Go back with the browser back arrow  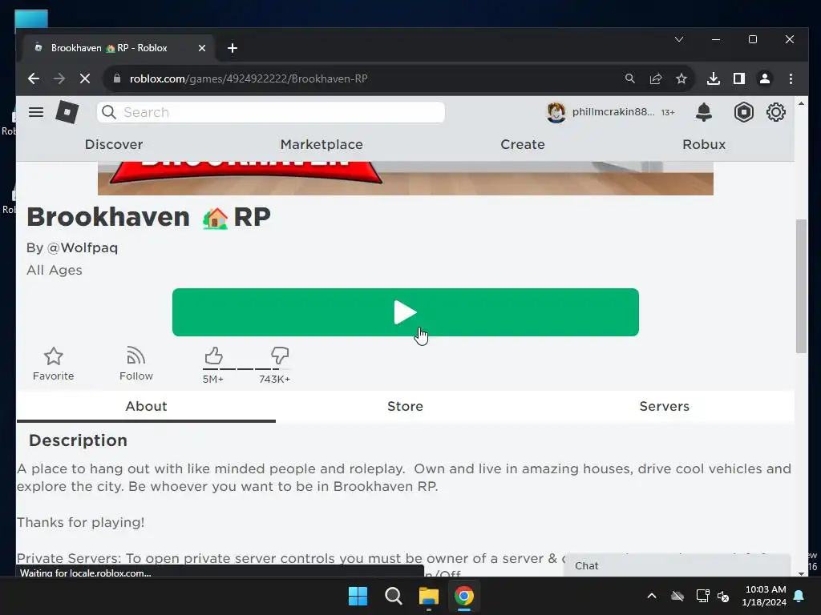pos(34,78)
